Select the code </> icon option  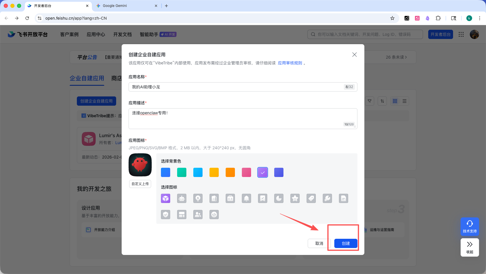214,214
